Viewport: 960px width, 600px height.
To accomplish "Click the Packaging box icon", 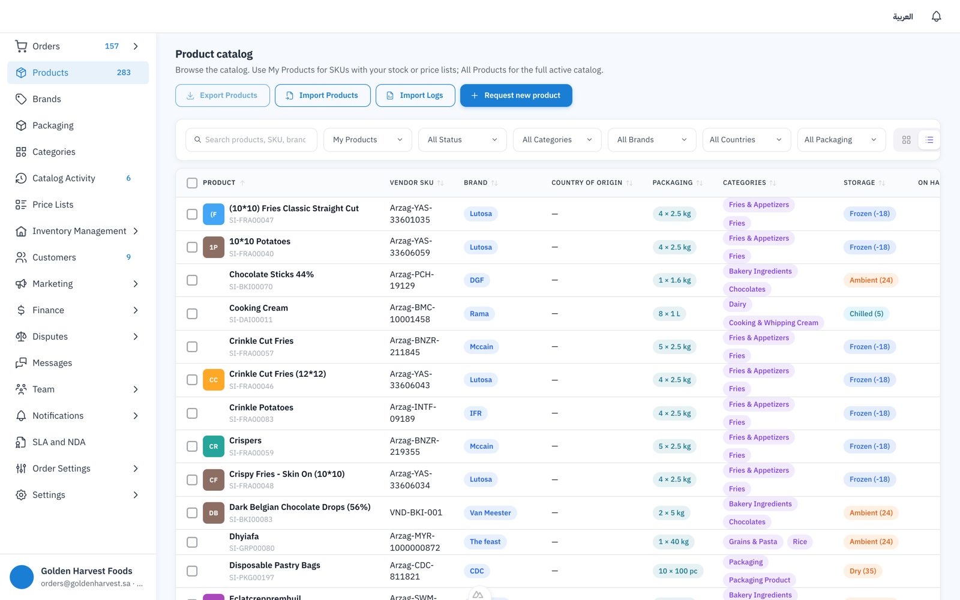I will 21,125.
